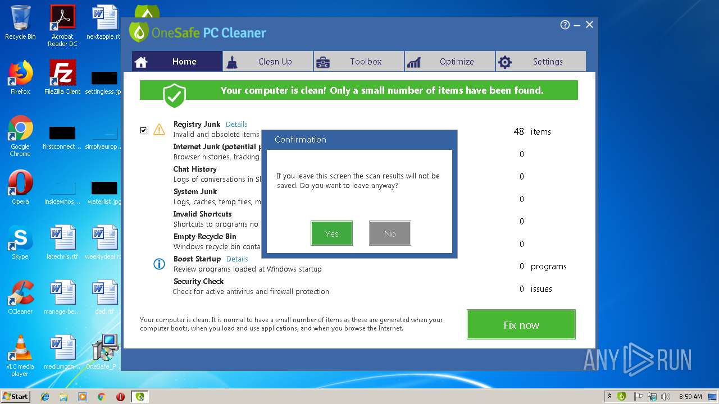Click the network tray icon
The image size is (719, 404).
point(653,396)
